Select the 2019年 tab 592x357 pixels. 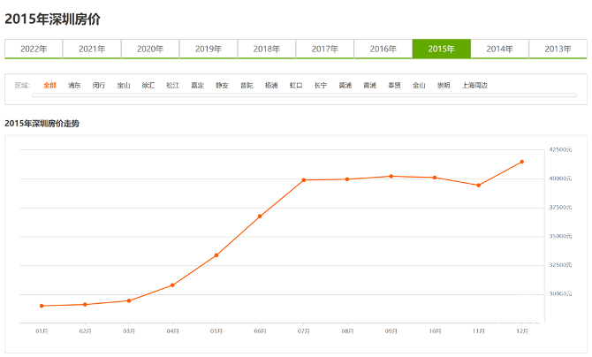(209, 49)
